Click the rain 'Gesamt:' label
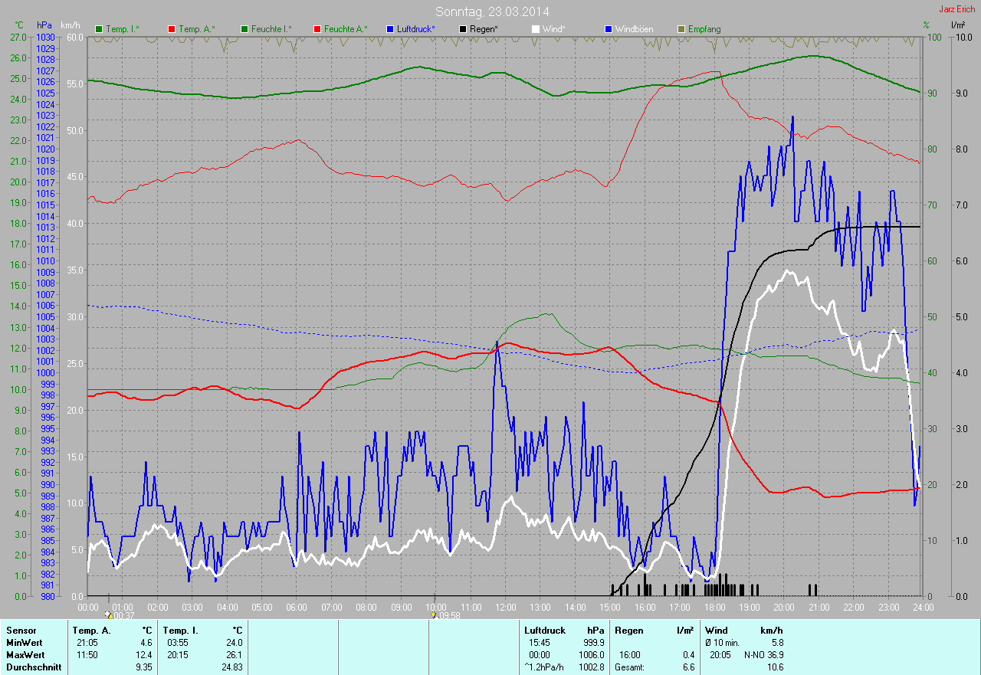 [628, 667]
